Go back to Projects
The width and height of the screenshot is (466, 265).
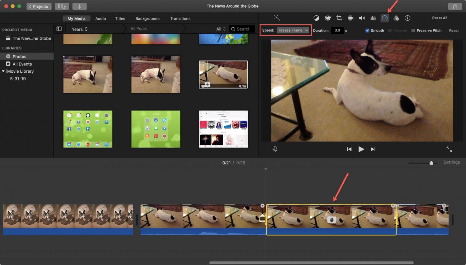pyautogui.click(x=39, y=7)
